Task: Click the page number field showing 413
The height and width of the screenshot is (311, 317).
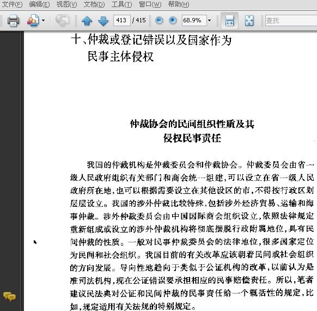Action: (122, 20)
